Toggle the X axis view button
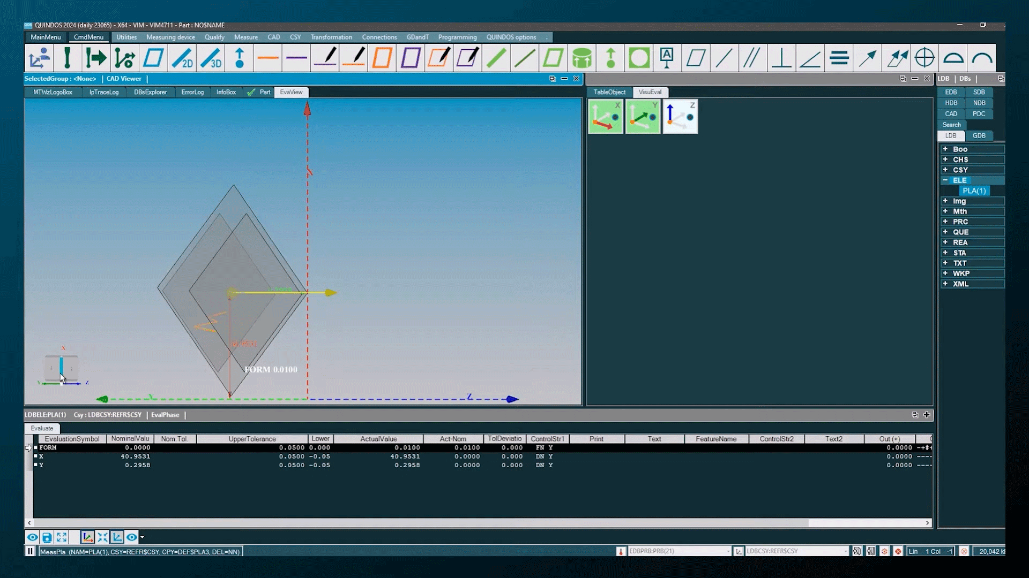The height and width of the screenshot is (578, 1029). [x=606, y=116]
